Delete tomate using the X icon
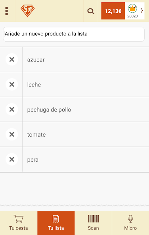 tap(12, 134)
